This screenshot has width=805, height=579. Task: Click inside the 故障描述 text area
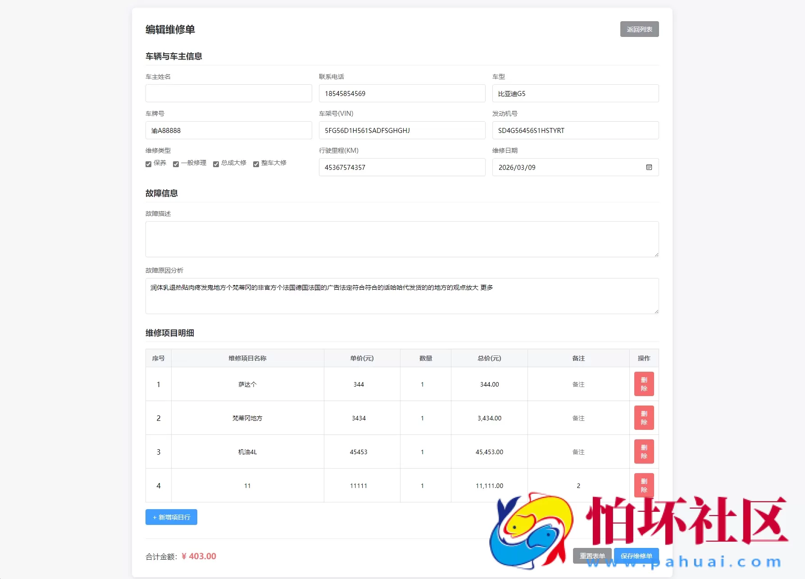click(x=402, y=239)
